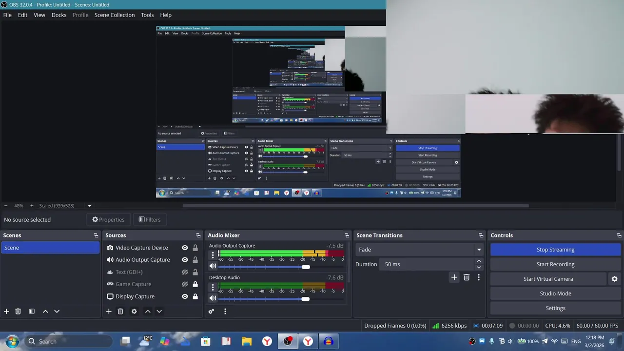Hide the Audio Output Capture source

[185, 260]
